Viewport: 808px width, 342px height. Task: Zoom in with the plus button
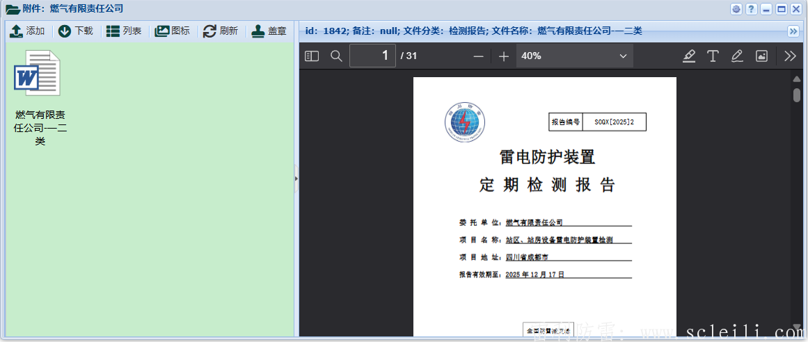pos(504,56)
